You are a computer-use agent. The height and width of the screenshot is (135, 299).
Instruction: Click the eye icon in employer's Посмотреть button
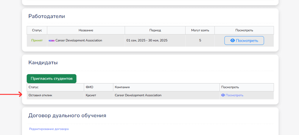233,41
